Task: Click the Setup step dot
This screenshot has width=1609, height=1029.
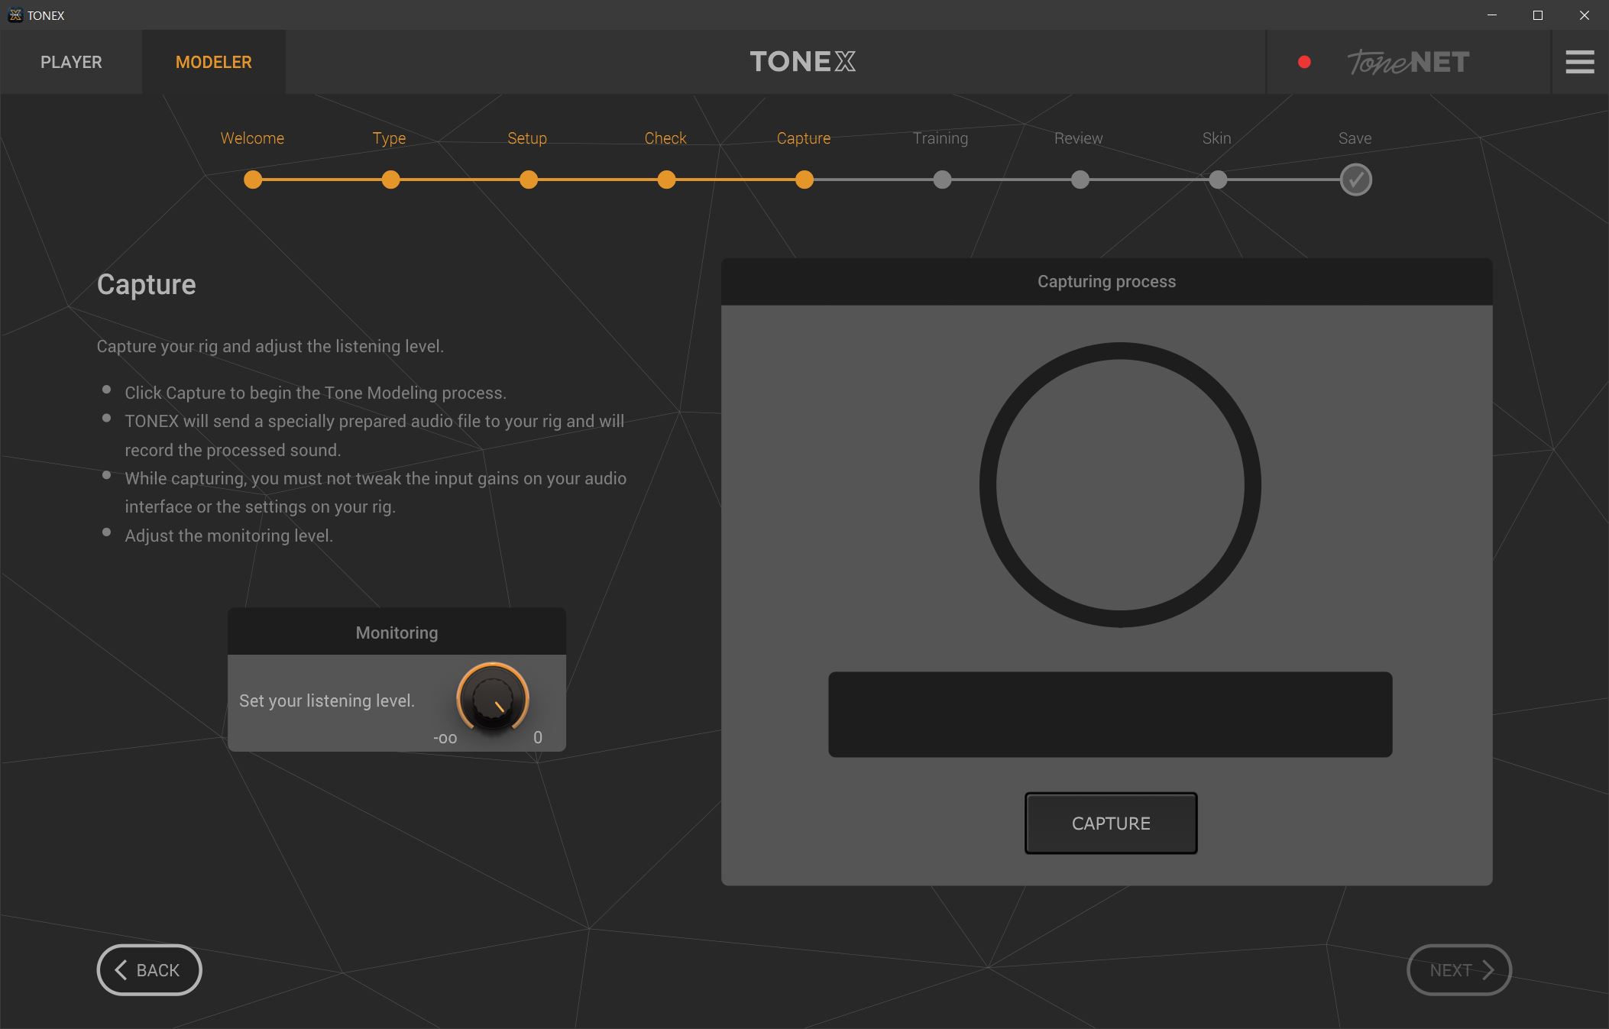Action: 528,180
